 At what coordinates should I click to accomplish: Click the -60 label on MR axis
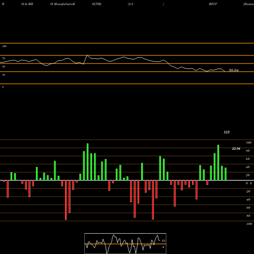click(248, 208)
